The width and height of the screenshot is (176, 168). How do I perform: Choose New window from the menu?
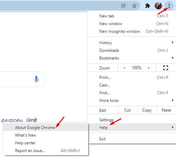(132, 24)
